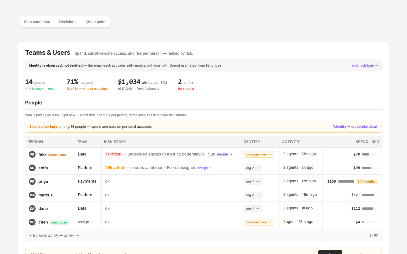407x254 pixels.
Task: Open sofia's org identity badge
Action: pyautogui.click(x=253, y=168)
